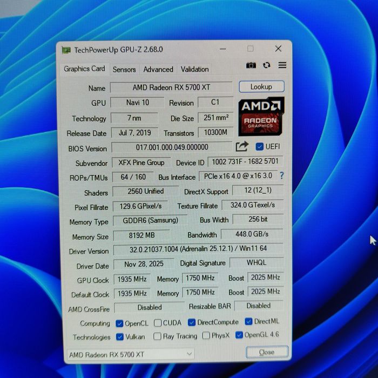Toggle the UEFI checkbox
Screen dimensions: 378x378
click(x=259, y=146)
